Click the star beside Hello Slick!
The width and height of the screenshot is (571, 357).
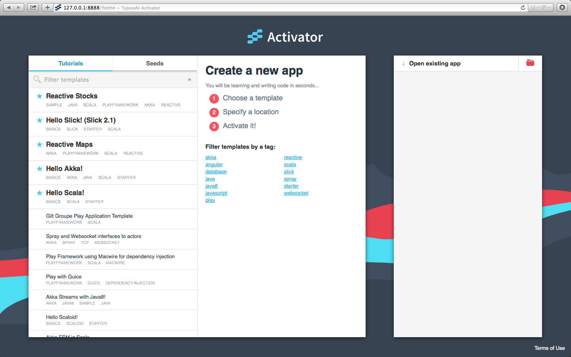(x=39, y=120)
